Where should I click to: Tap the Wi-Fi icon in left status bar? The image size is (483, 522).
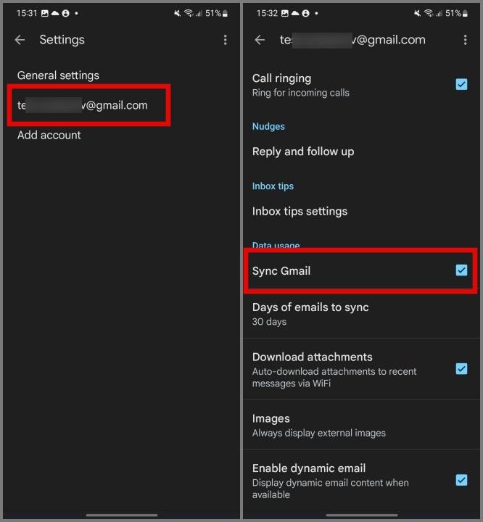pyautogui.click(x=189, y=13)
